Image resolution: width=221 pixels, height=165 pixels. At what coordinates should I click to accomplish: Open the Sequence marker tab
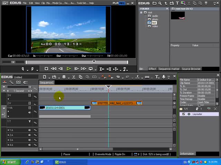tap(169, 69)
